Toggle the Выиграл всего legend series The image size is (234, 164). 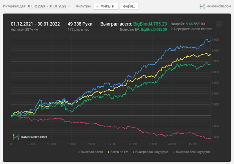click(91, 152)
